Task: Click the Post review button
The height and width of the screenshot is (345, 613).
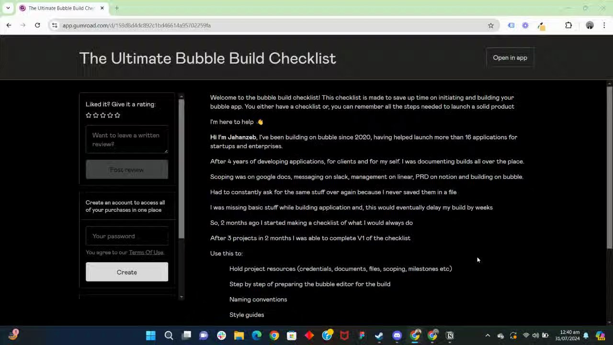Action: [x=127, y=170]
